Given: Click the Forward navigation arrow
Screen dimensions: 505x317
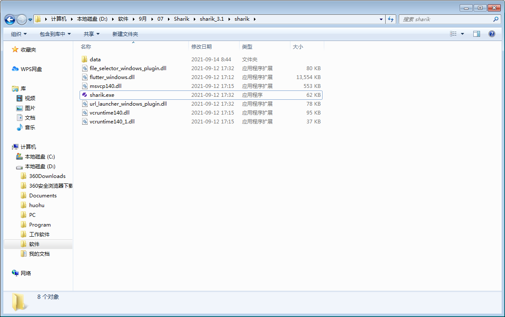Looking at the screenshot, I should [22, 19].
